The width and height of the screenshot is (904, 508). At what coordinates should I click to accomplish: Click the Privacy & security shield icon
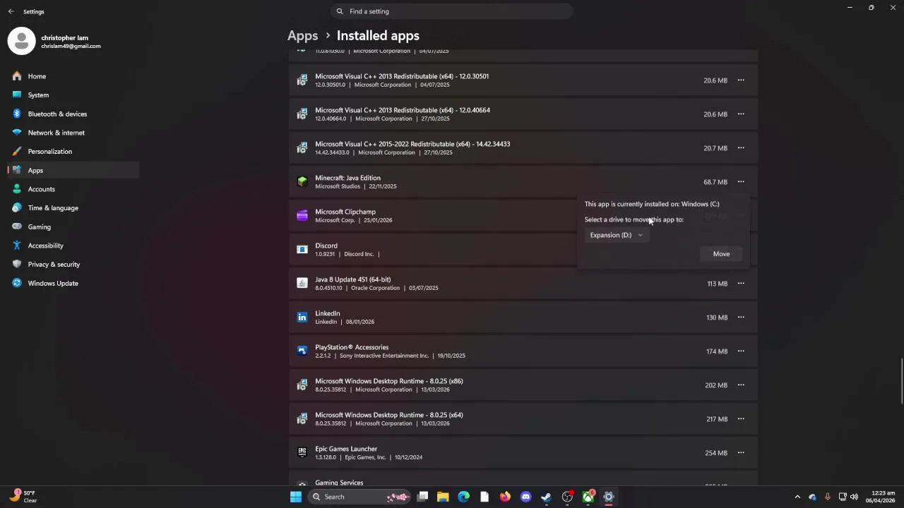coord(17,264)
